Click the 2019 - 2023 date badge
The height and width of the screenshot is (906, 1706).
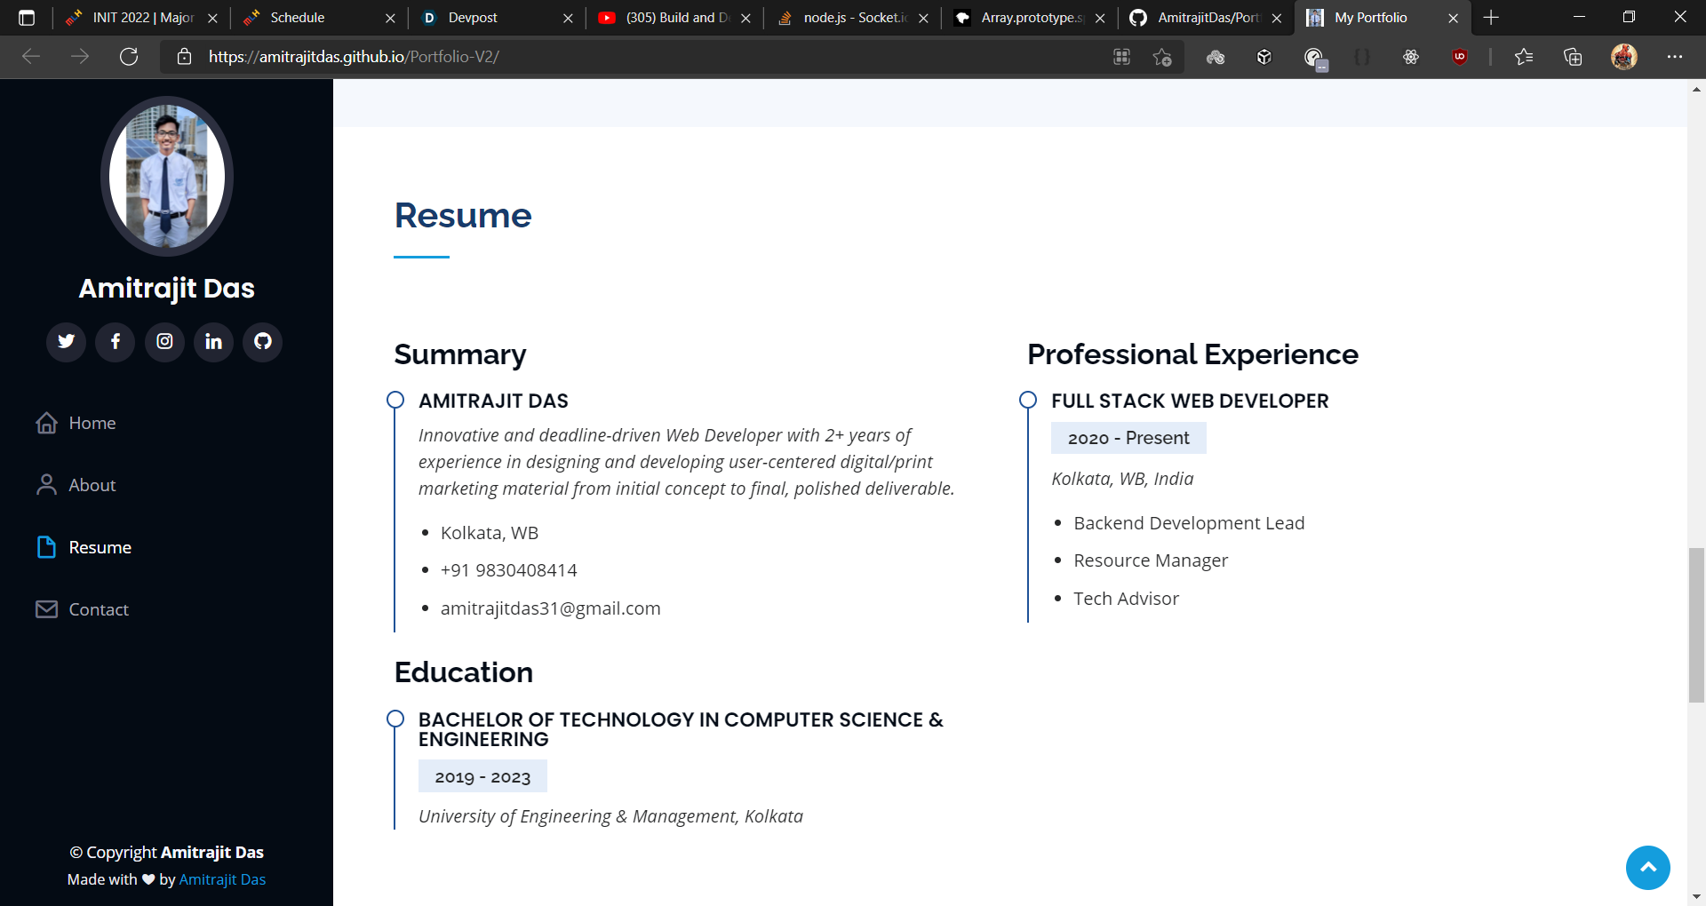(x=482, y=776)
